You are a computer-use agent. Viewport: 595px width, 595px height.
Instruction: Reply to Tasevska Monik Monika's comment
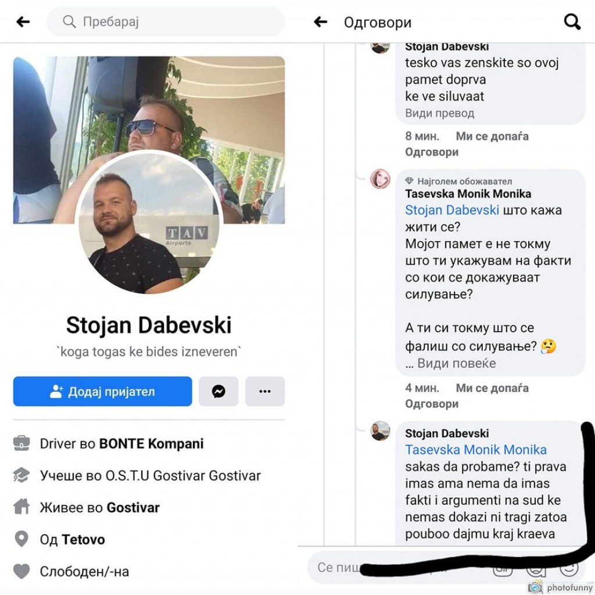coord(432,404)
